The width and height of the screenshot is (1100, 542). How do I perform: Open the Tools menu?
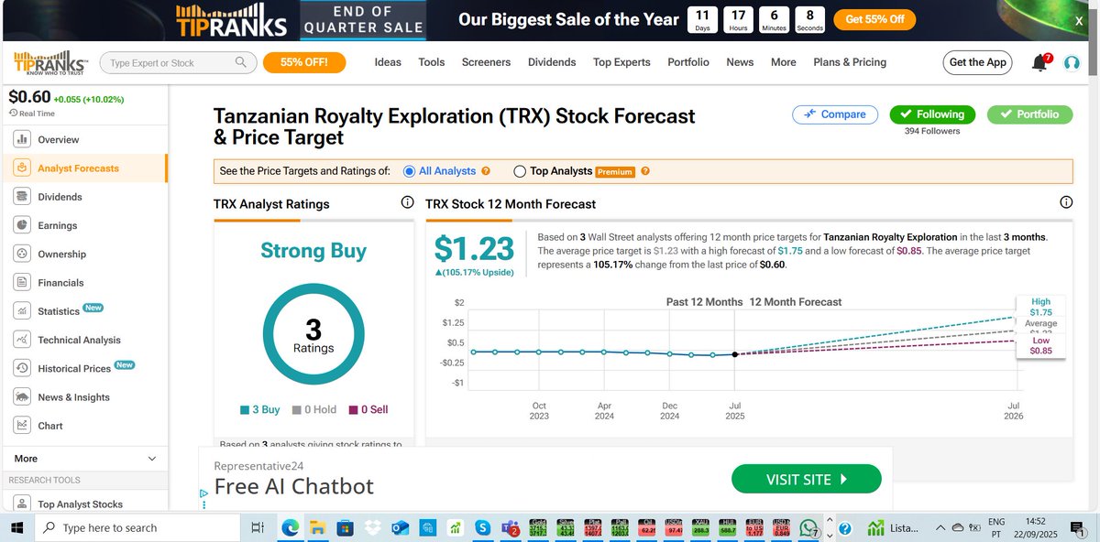(432, 62)
